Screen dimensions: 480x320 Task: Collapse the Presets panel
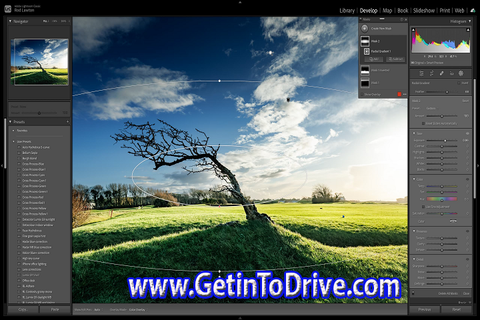pyautogui.click(x=10, y=122)
